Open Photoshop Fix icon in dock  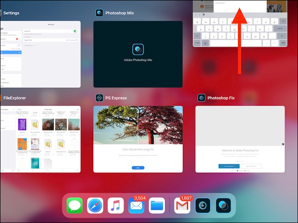[x=203, y=205]
